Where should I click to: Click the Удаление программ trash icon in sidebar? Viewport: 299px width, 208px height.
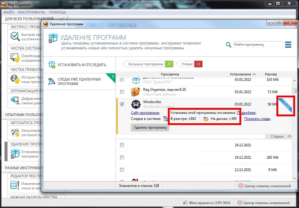coord(15,154)
